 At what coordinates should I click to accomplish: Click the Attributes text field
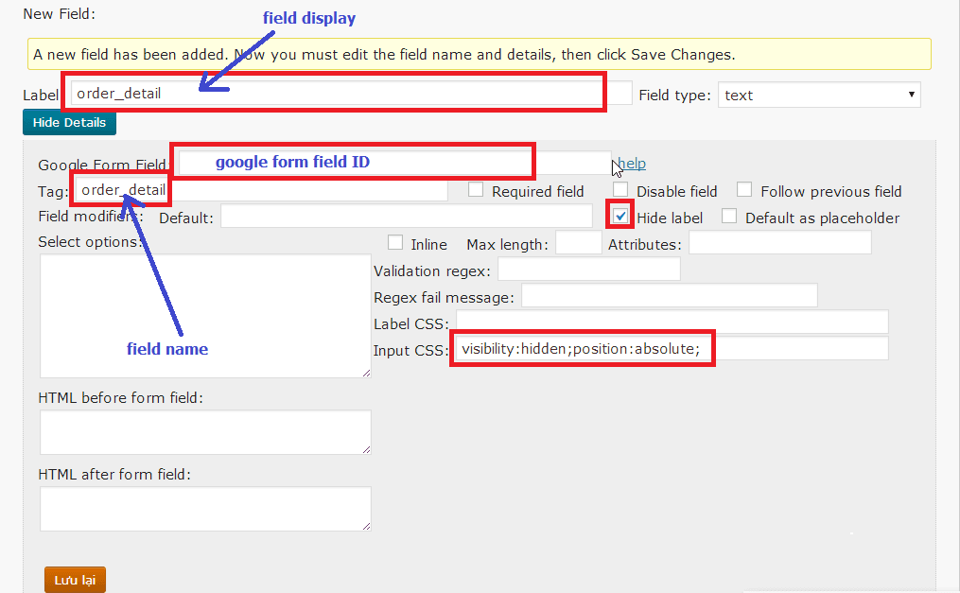[x=779, y=243]
